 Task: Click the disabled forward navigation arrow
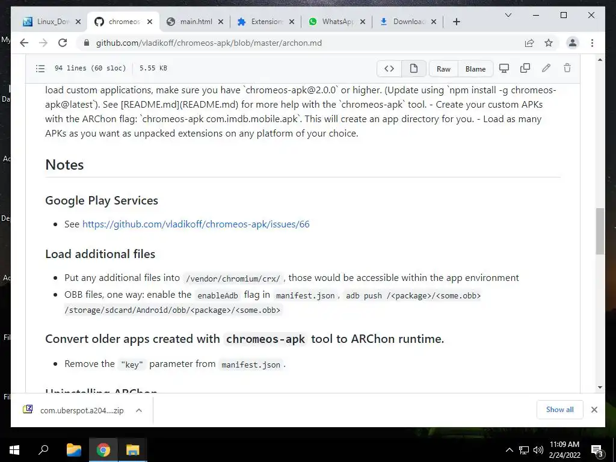[x=43, y=43]
